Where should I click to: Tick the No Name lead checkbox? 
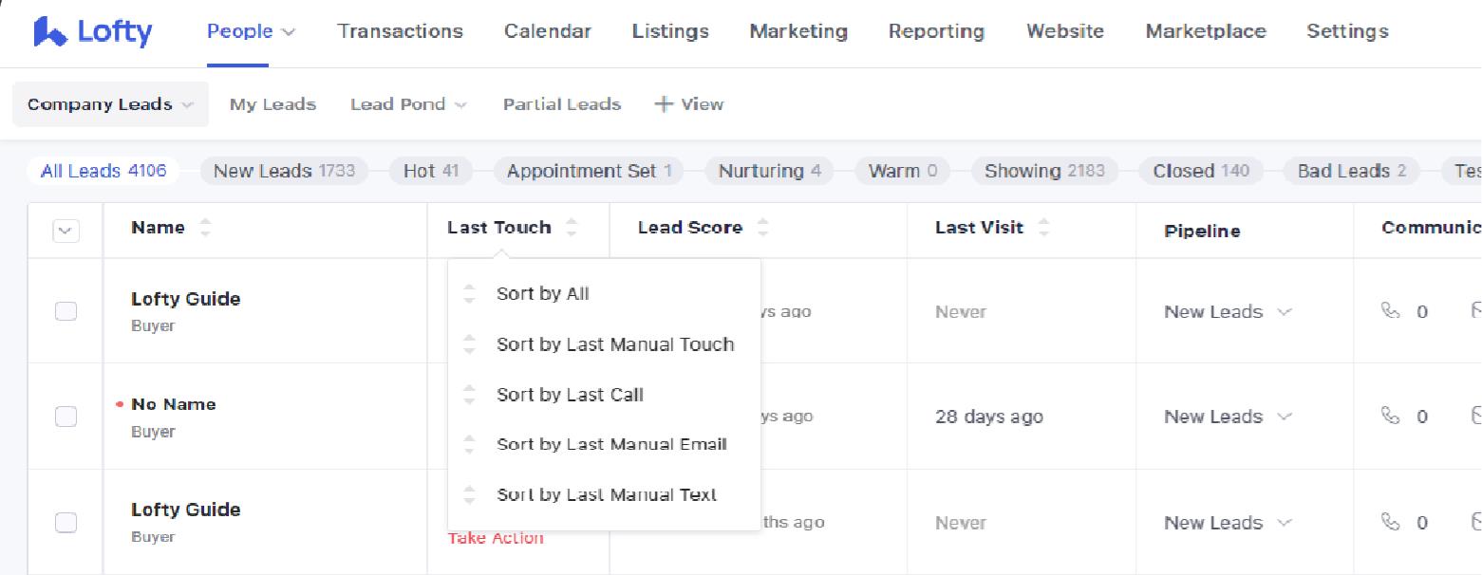[x=66, y=417]
